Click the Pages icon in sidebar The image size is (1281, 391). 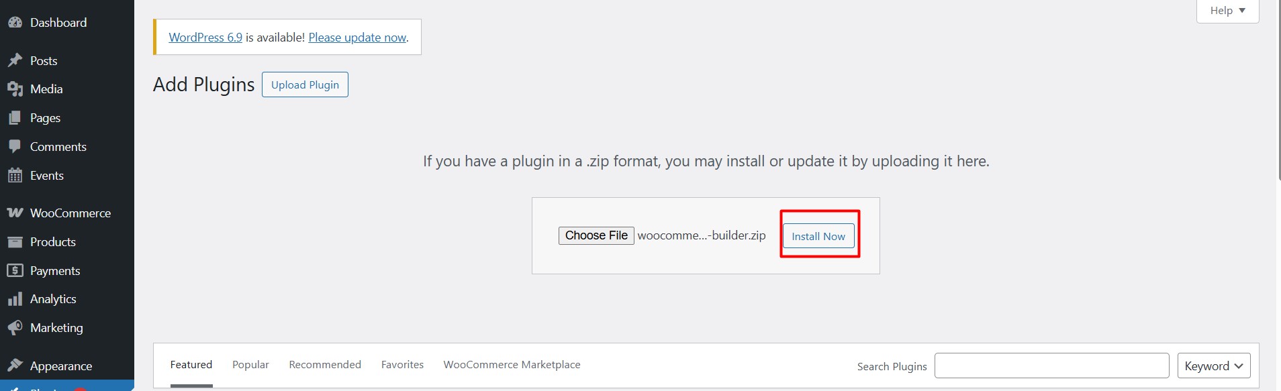15,118
